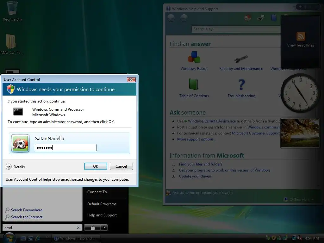Viewport: 324px width, 243px height.
Task: Click the SatanNadella soccer ball account picture
Action: coord(20,143)
